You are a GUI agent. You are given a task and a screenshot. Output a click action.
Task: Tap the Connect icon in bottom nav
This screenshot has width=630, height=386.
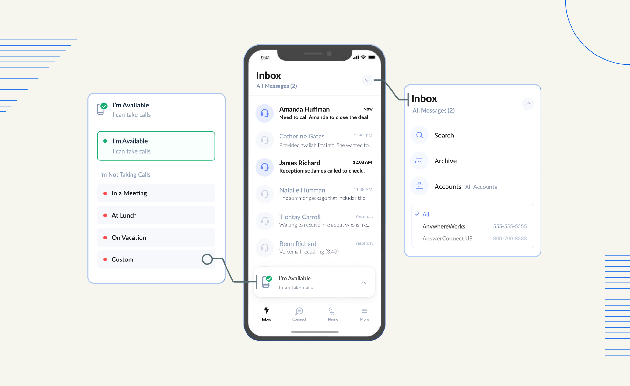point(299,313)
